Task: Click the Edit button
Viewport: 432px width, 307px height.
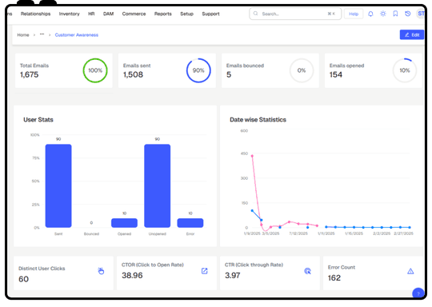Action: (412, 34)
